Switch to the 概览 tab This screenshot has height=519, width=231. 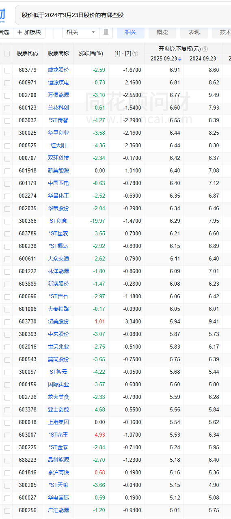[x=162, y=32]
